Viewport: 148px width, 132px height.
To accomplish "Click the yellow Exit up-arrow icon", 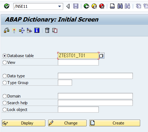I will 94,6.
